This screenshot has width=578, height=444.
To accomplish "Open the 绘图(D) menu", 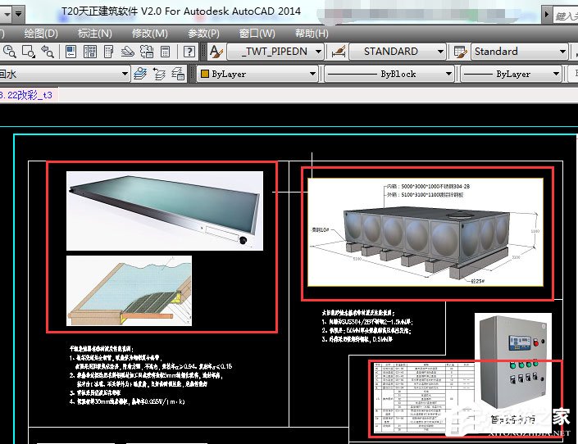I will pyautogui.click(x=41, y=34).
